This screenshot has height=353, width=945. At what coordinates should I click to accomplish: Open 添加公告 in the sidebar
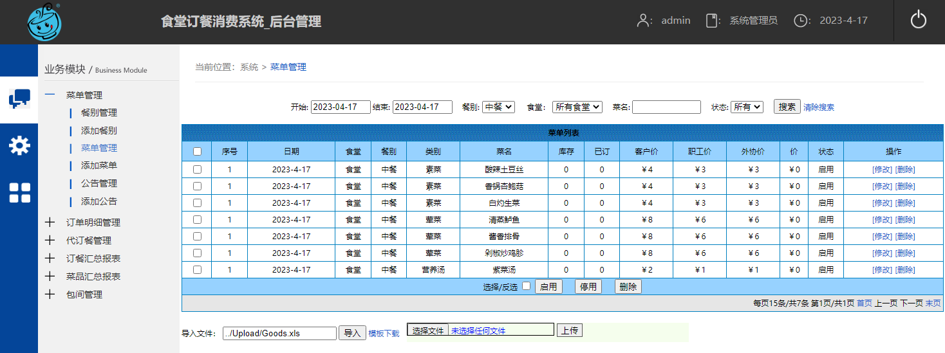(x=99, y=201)
